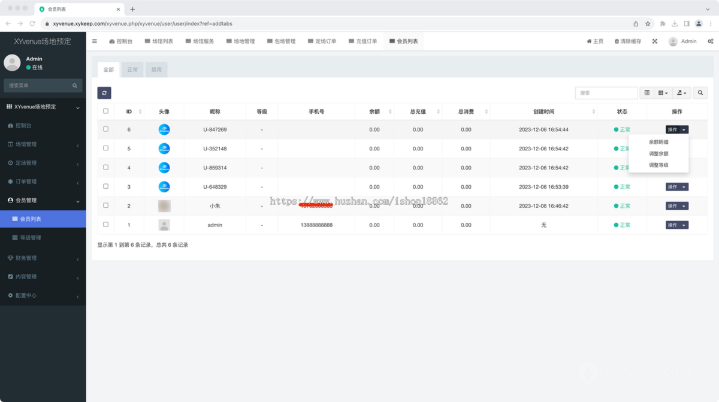Open the columns grid dropdown
This screenshot has width=719, height=402.
(663, 93)
